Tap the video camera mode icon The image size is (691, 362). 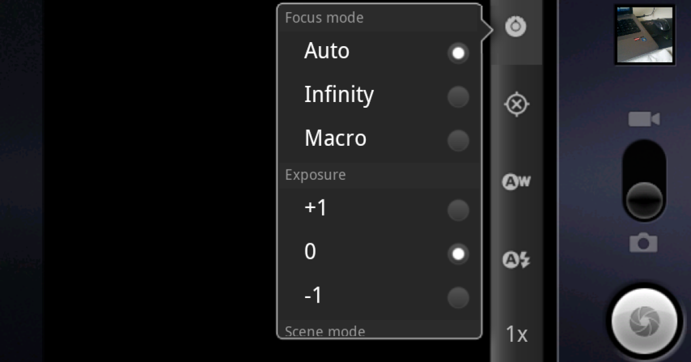pos(644,119)
